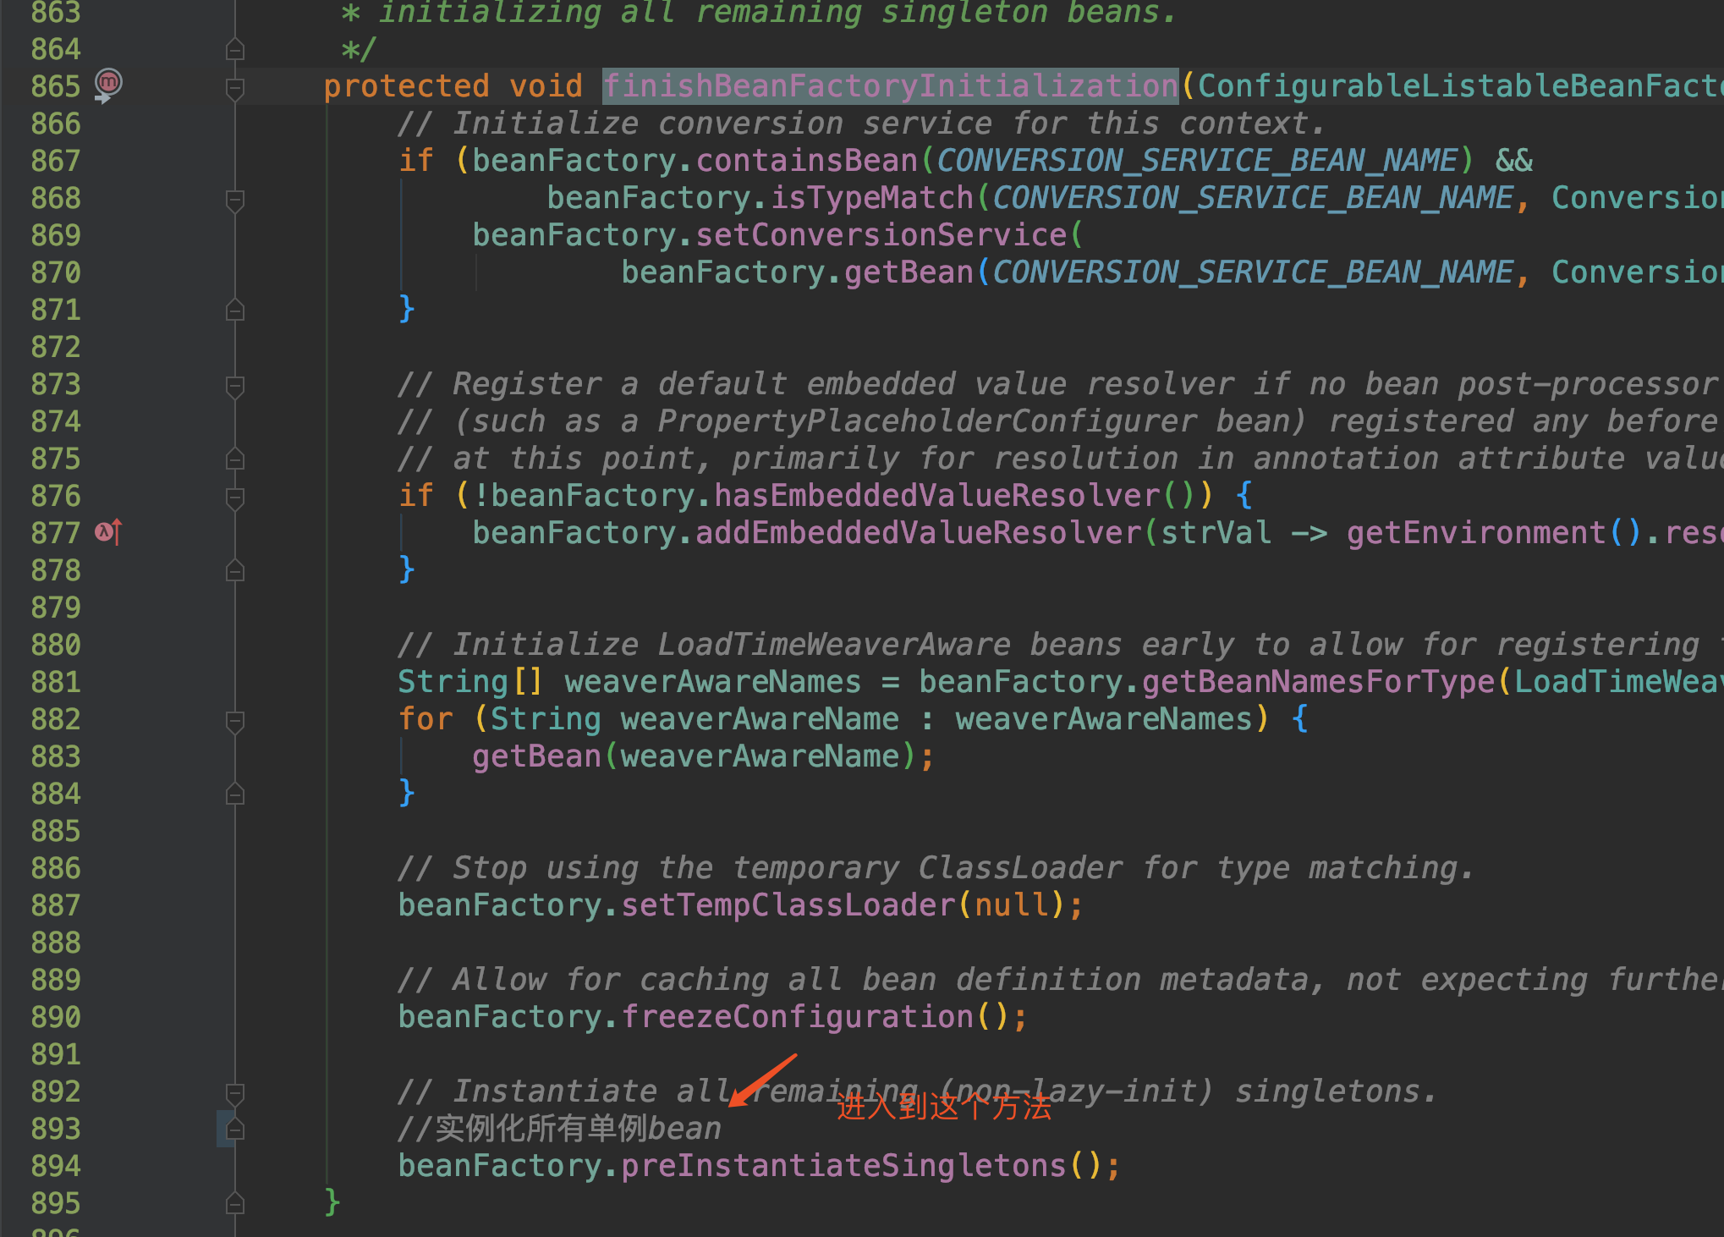Click the getBeanNamesForType method call
Image resolution: width=1724 pixels, height=1237 pixels.
coord(1318,682)
